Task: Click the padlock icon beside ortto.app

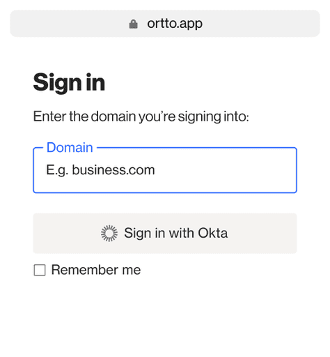Action: click(x=133, y=24)
